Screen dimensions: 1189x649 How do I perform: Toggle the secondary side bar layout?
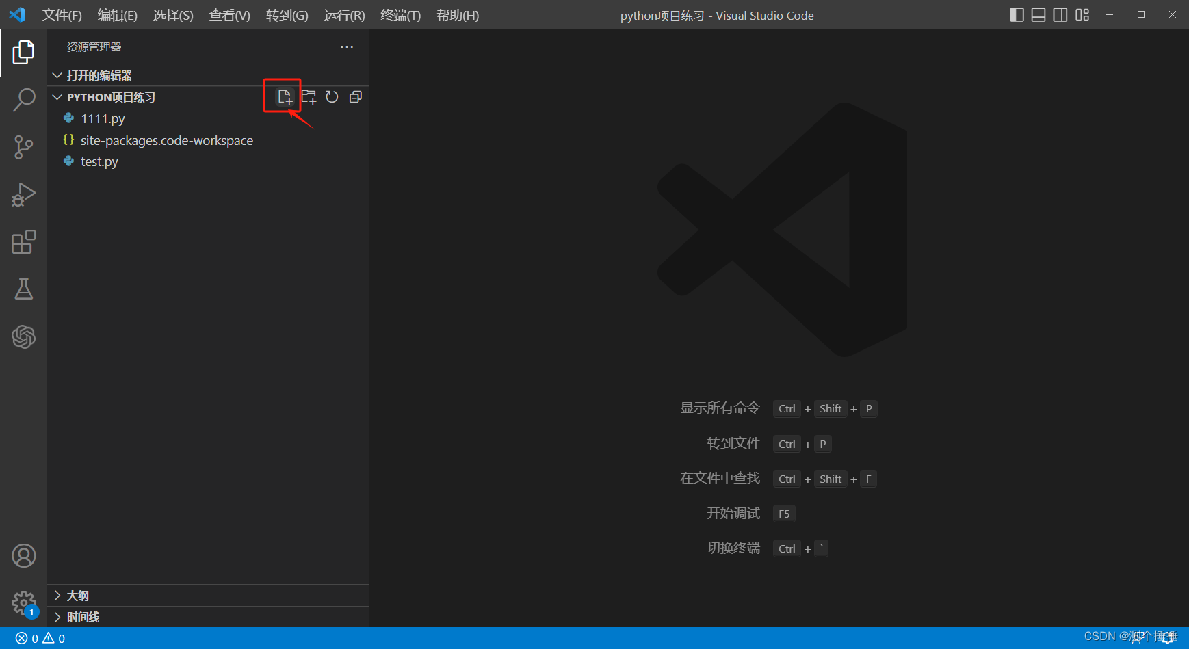(1060, 15)
